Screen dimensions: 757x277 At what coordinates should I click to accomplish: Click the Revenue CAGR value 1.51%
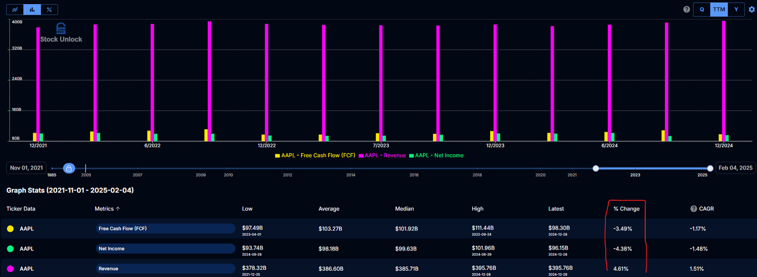click(697, 269)
